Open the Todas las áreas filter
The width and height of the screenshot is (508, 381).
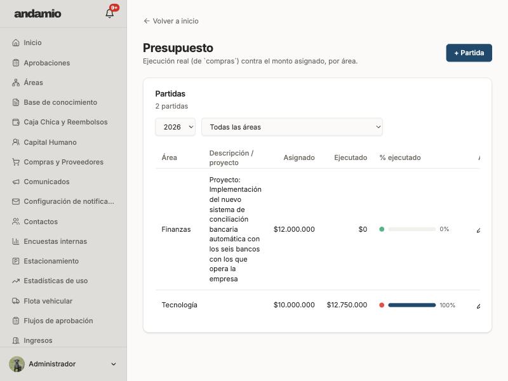[292, 127]
